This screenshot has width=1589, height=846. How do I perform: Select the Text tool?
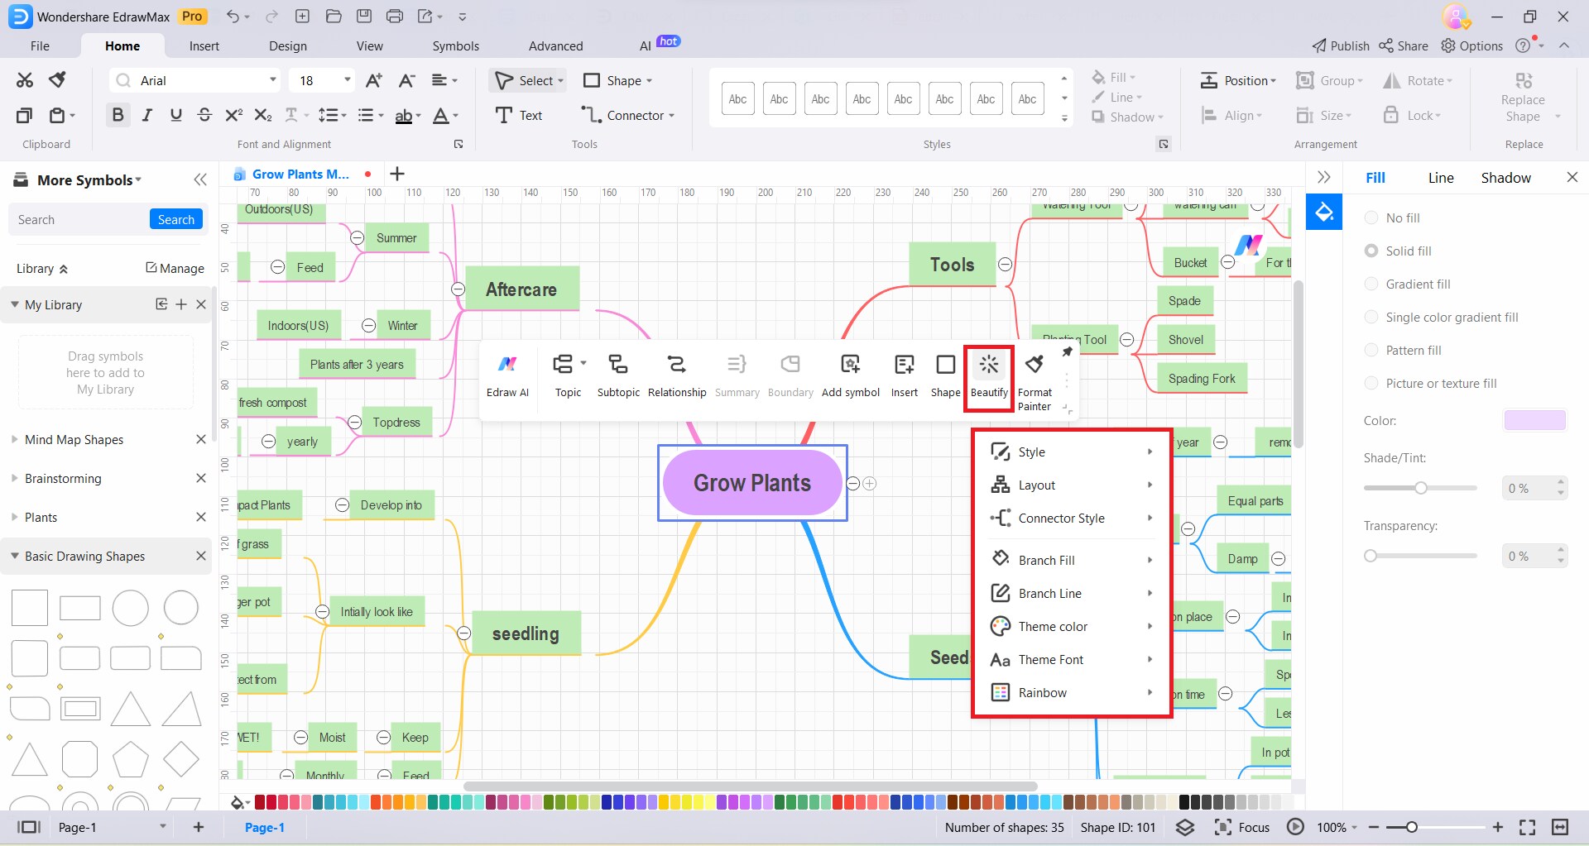(x=519, y=115)
